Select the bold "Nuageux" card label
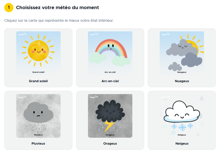 [182, 81]
